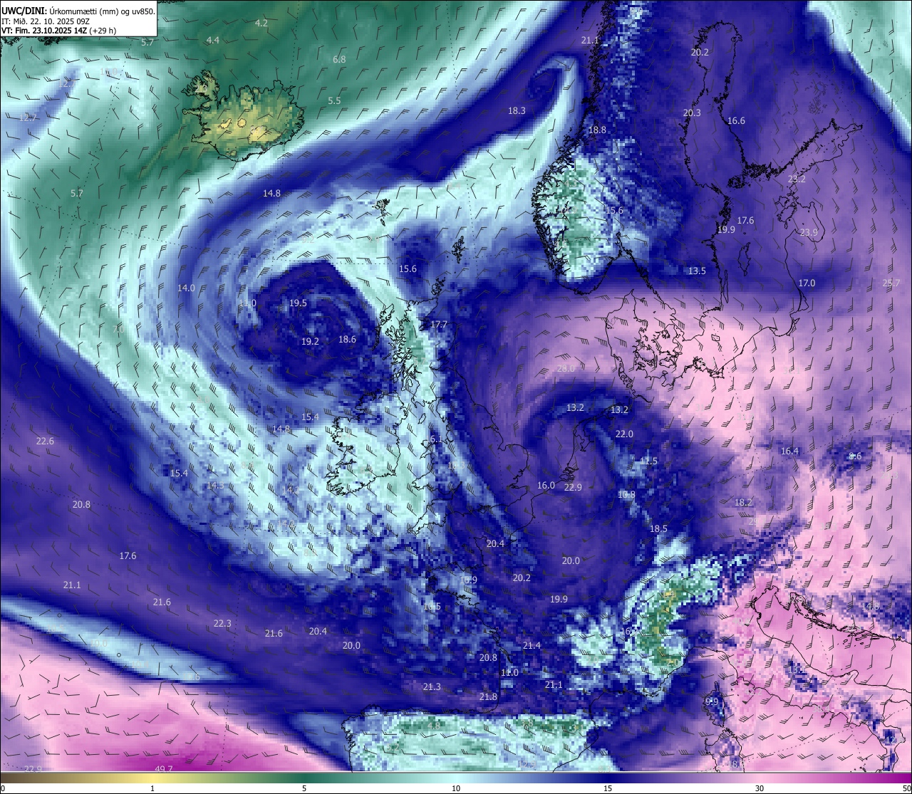Click the initial time line 'IT: Mið. 22. 10. 2025 09Z'
Viewport: 912px width, 794px height.
coord(46,21)
